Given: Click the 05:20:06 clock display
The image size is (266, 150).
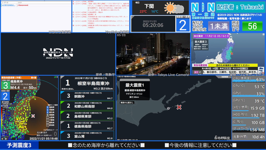Looking at the screenshot, I should pos(153,25).
